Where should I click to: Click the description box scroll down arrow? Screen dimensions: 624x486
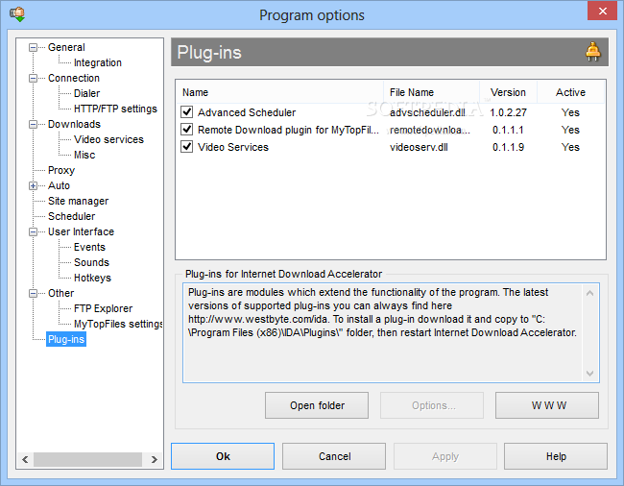pos(589,374)
